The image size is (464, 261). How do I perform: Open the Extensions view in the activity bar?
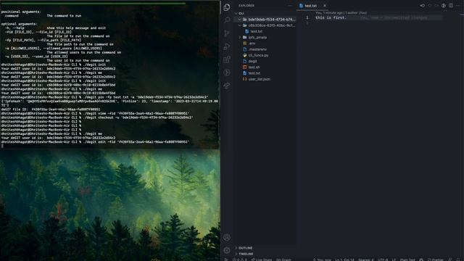click(227, 59)
